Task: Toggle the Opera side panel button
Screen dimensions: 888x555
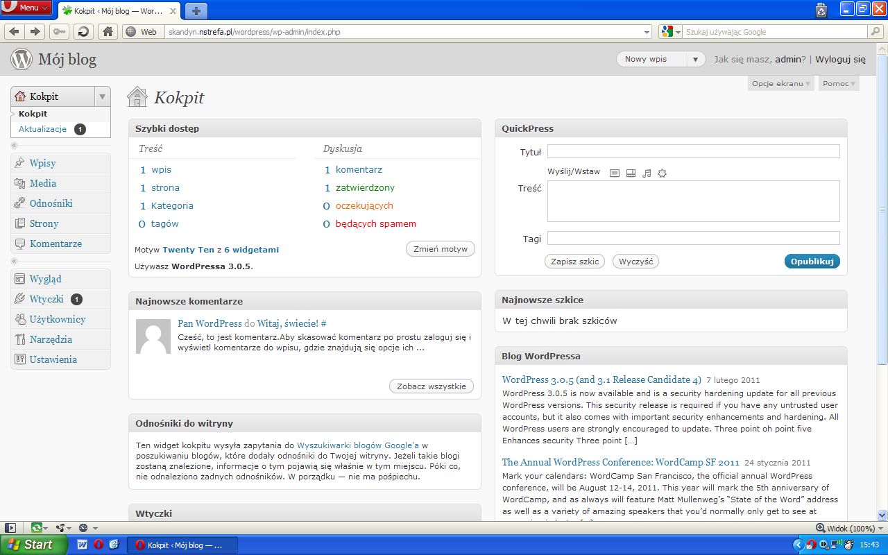Action: (10, 528)
